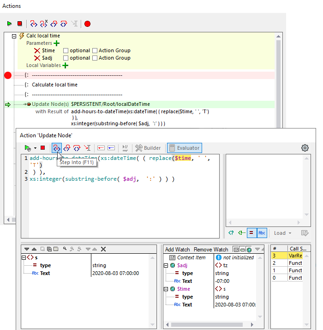Open settings with the gear icon
This screenshot has height=330, width=323.
click(305, 148)
